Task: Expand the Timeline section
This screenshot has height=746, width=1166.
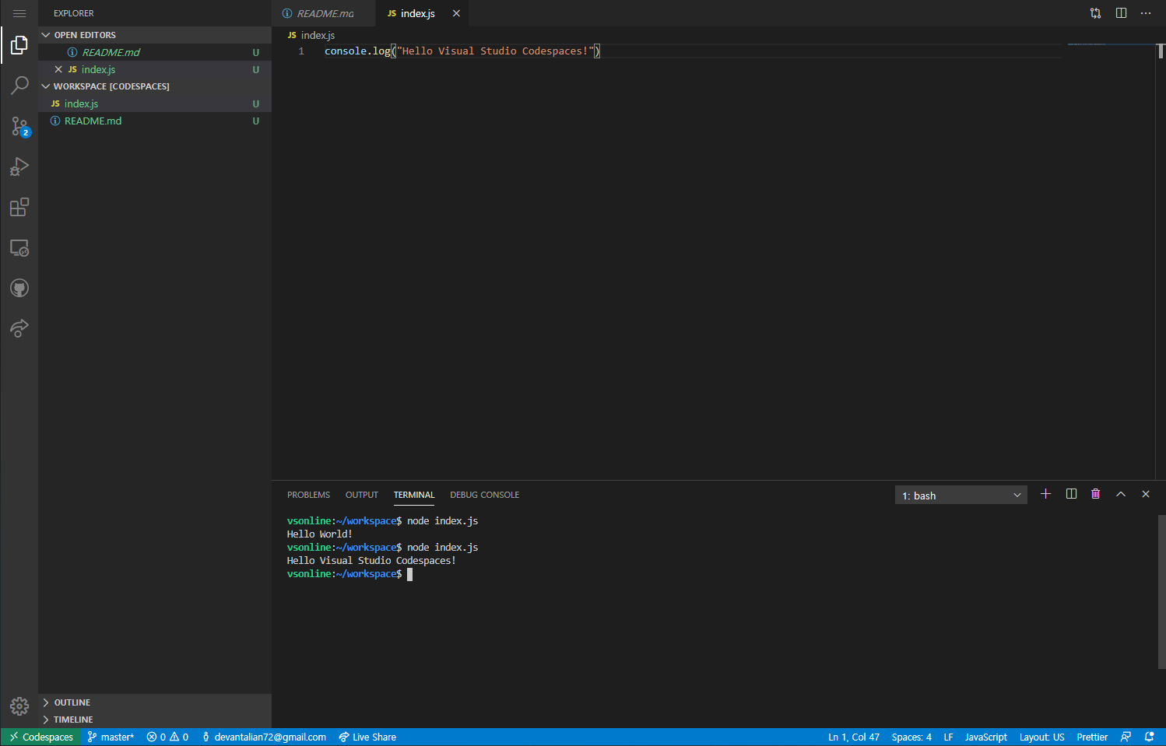Action: click(x=155, y=720)
